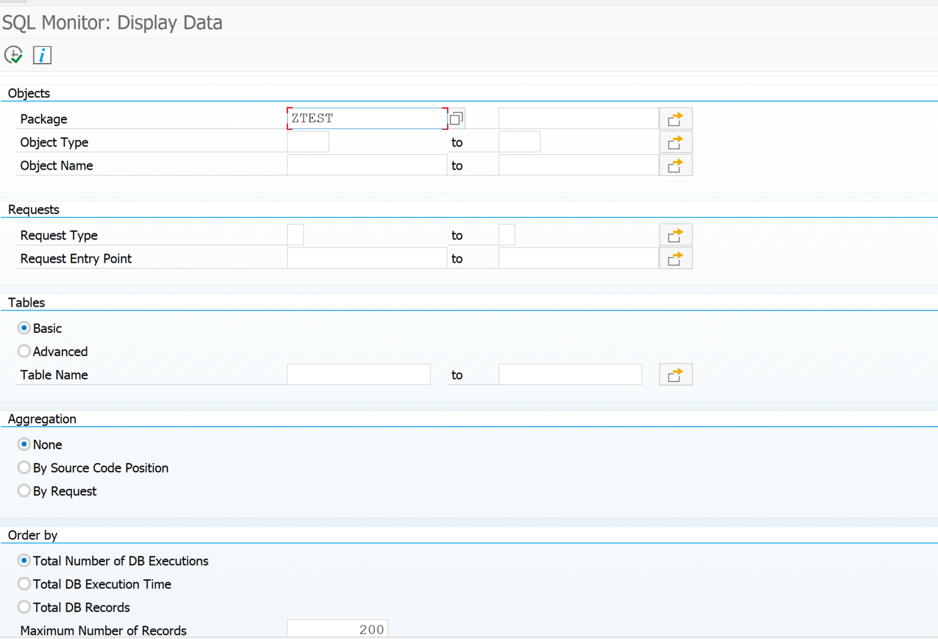Viewport: 938px width, 639px height.
Task: Open the program information dialog
Action: click(42, 55)
